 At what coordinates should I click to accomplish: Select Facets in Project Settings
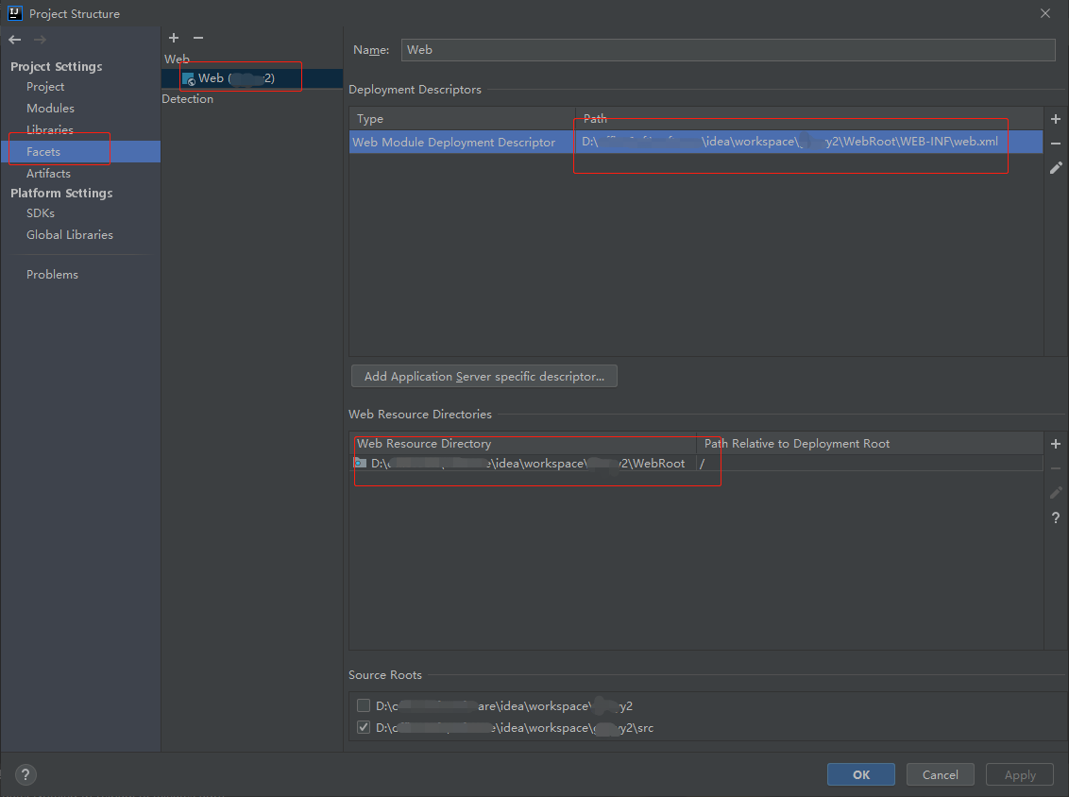[x=44, y=151]
